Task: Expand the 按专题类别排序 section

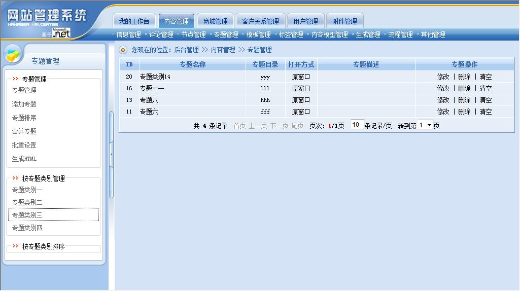Action: pos(43,246)
